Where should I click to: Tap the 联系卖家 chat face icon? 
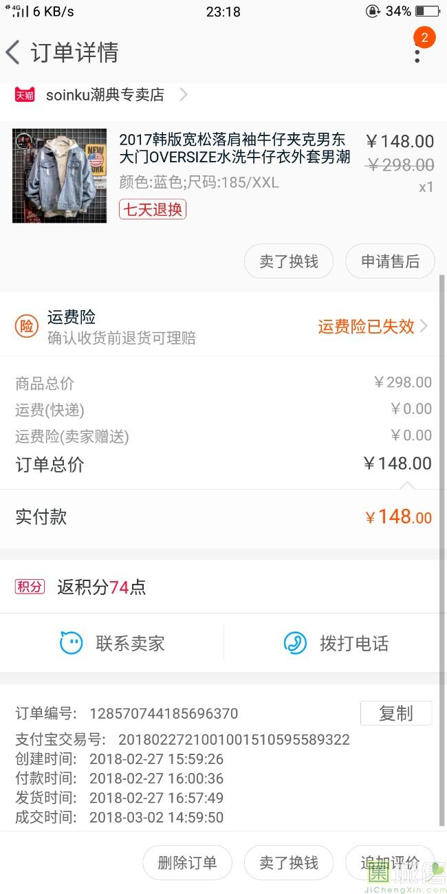(x=71, y=644)
